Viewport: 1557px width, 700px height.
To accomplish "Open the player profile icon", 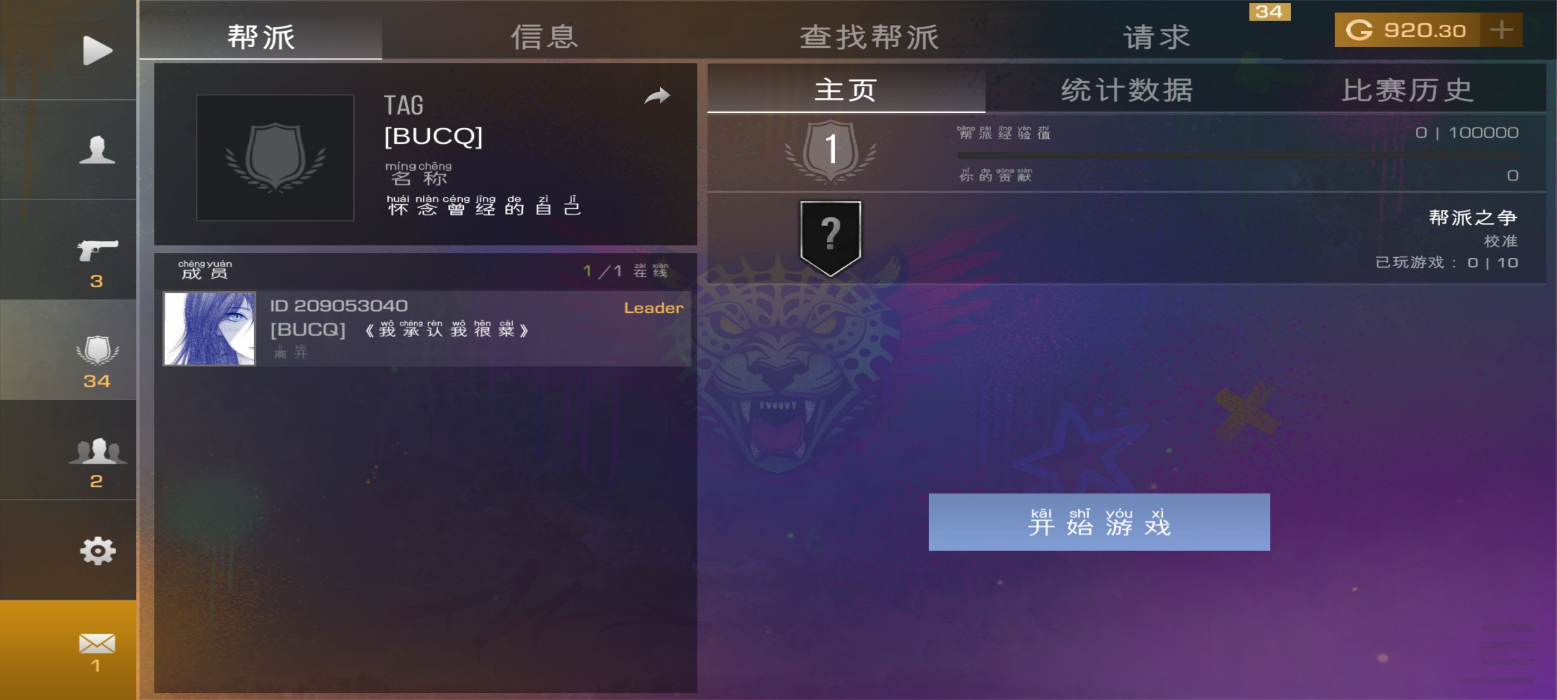I will point(97,149).
